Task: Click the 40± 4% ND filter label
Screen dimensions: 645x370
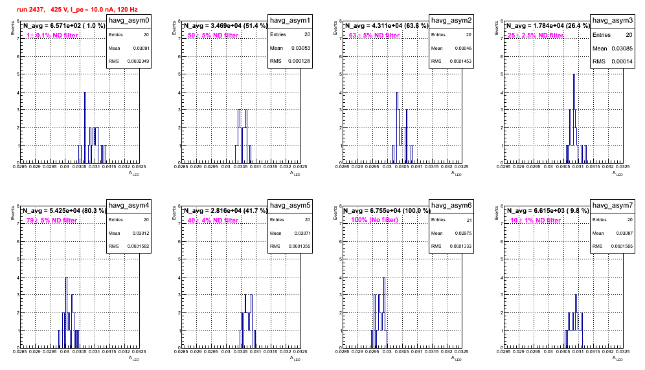Action: point(213,221)
